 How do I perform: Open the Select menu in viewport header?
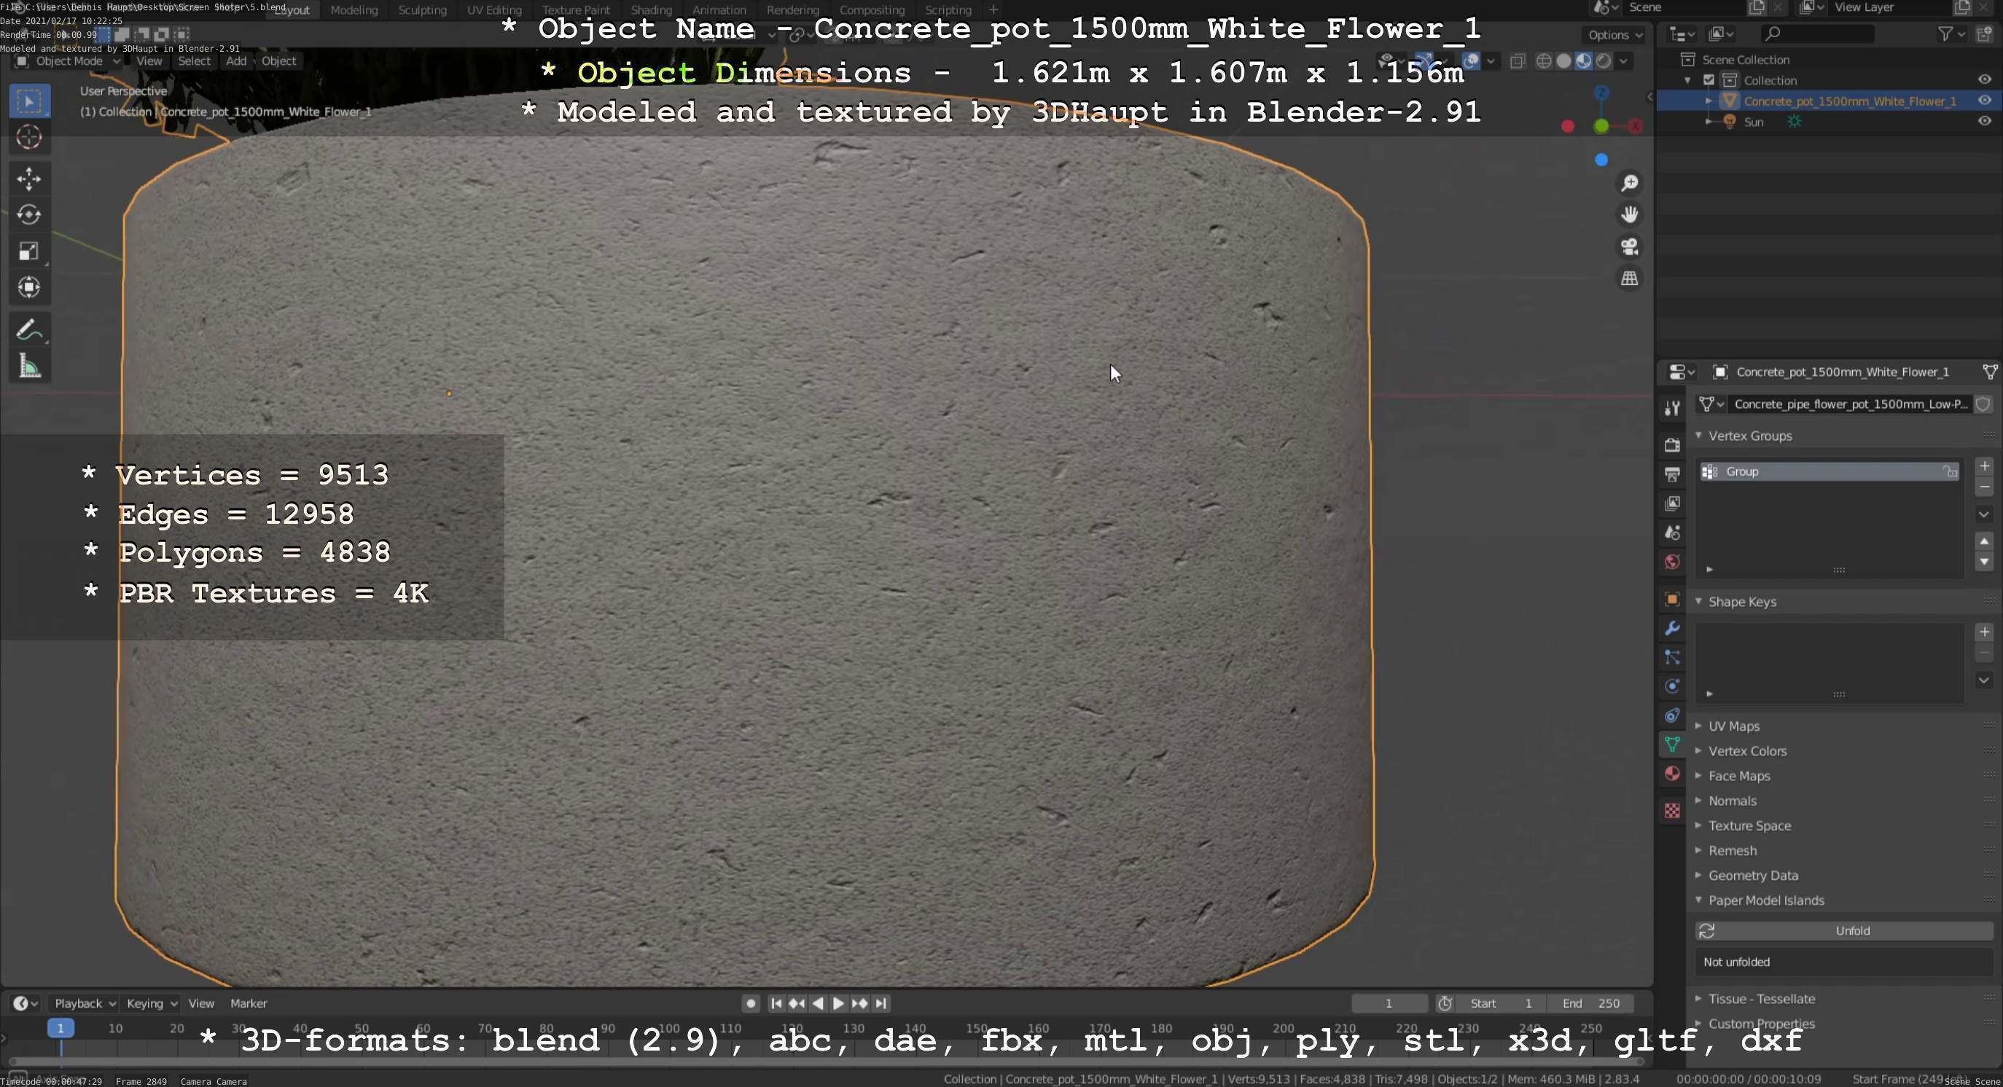194,60
